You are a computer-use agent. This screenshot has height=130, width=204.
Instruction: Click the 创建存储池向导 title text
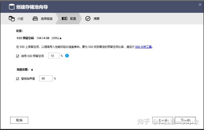click(32, 7)
